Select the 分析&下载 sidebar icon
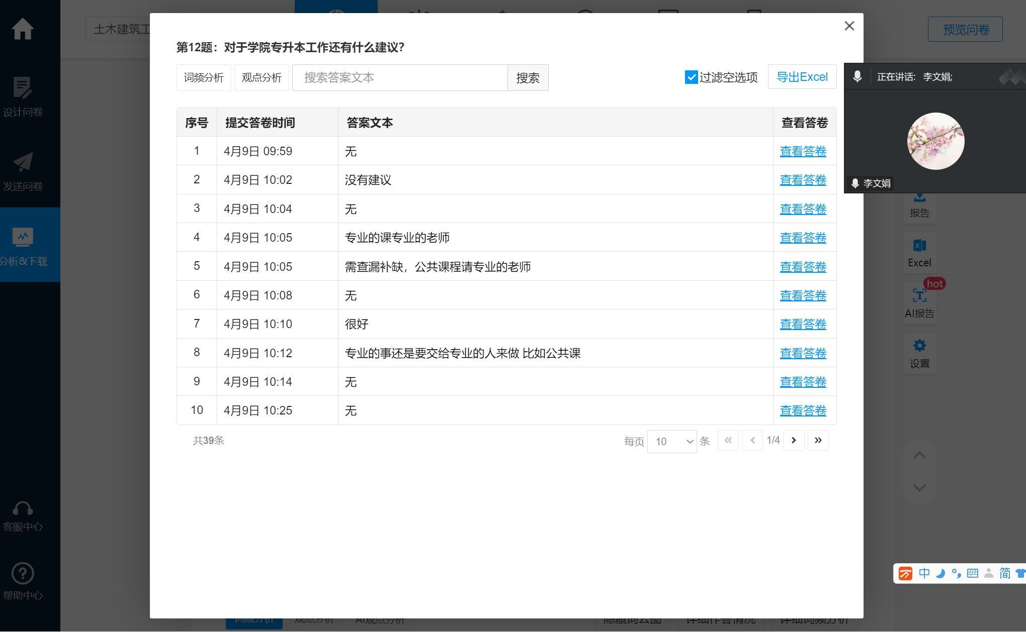This screenshot has width=1026, height=632. [23, 237]
